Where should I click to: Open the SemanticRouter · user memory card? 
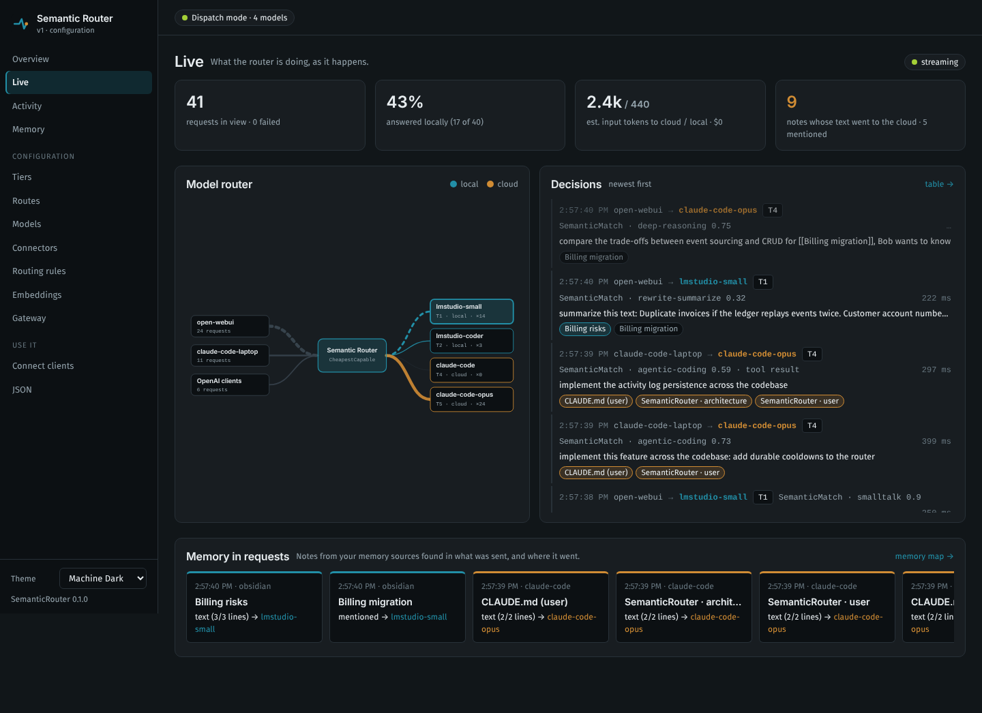tap(827, 607)
